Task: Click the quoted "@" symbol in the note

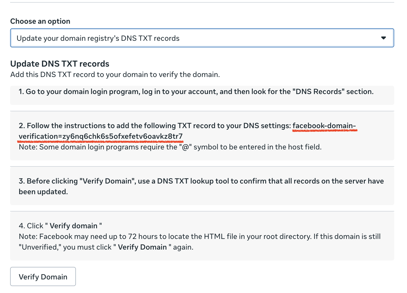Action: click(185, 147)
